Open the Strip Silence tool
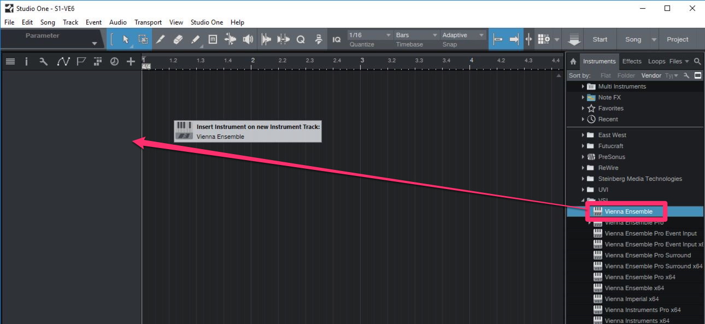The width and height of the screenshot is (705, 324). tap(284, 39)
